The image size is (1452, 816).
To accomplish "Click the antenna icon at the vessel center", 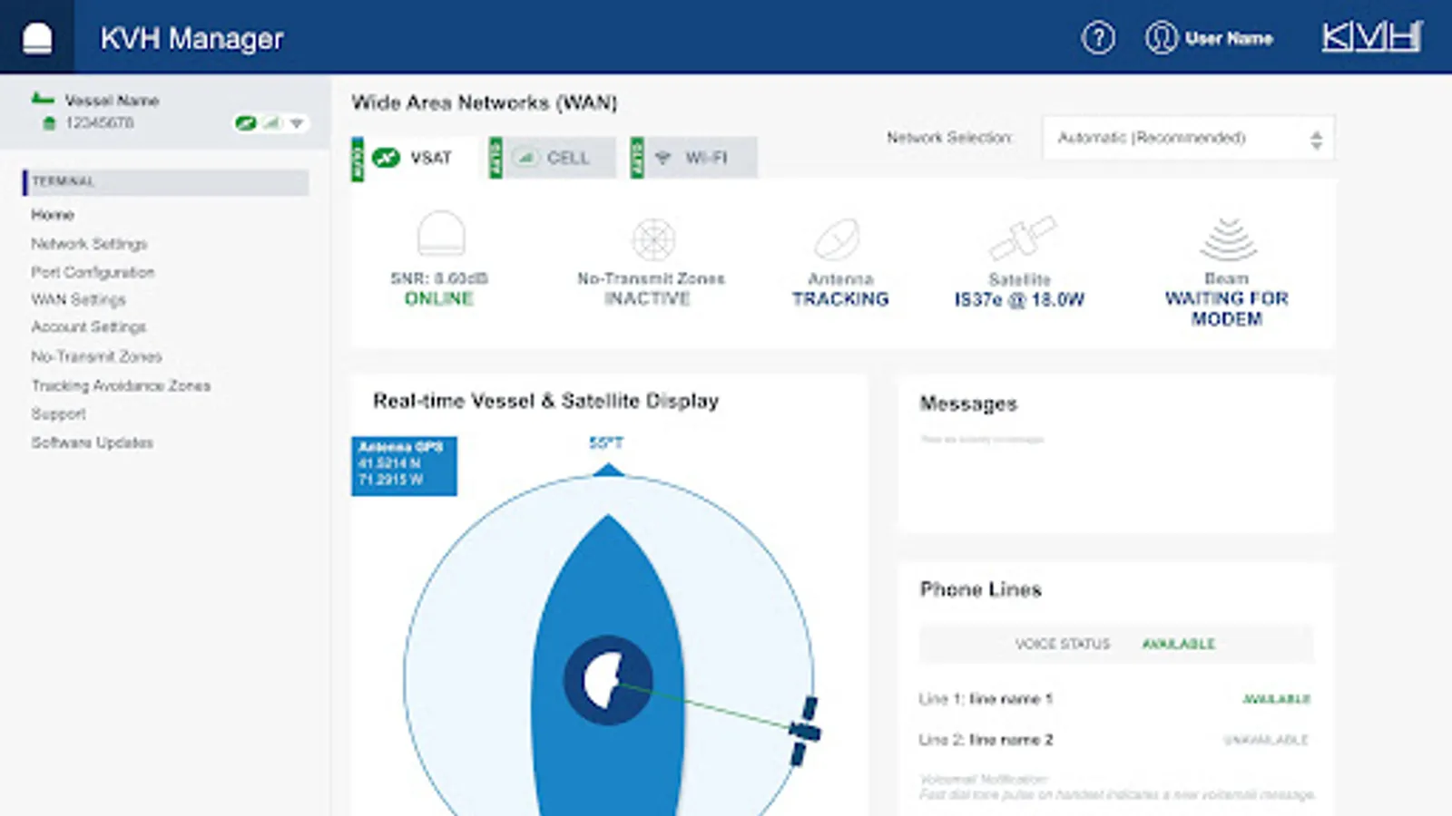I will (607, 680).
